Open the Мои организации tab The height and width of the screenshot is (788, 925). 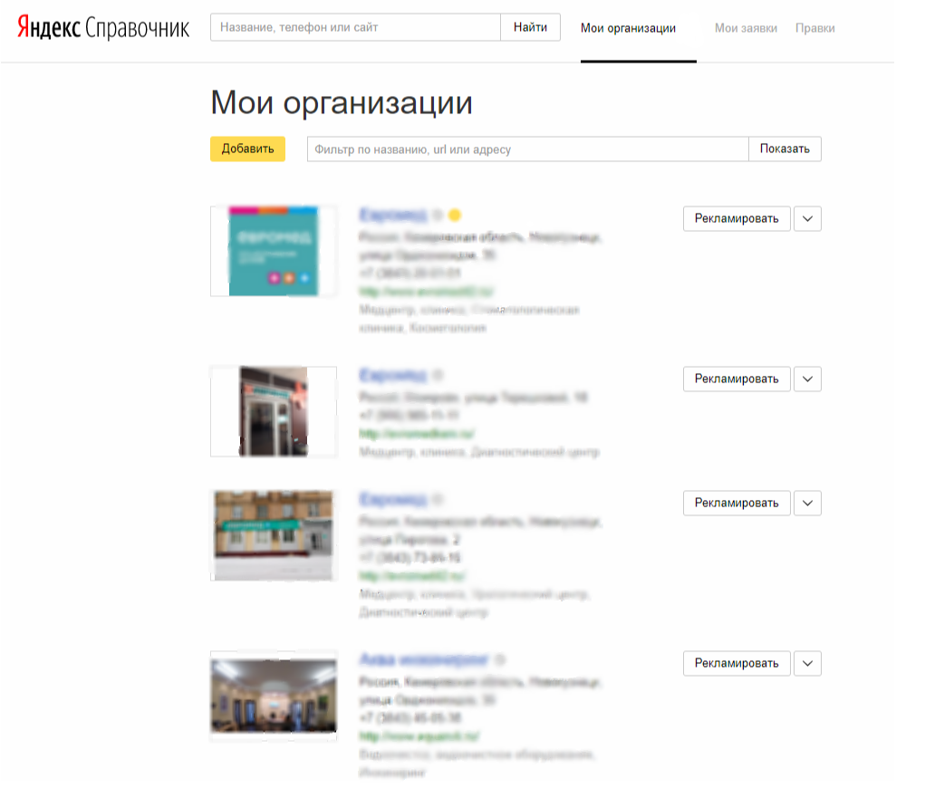click(628, 28)
